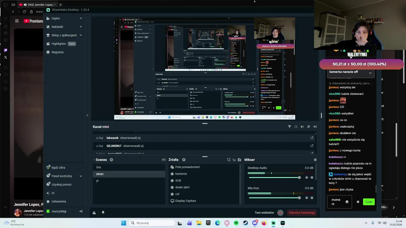Open Uzyskaj pomoc help link
This screenshot has width=406, height=228.
pyautogui.click(x=59, y=184)
